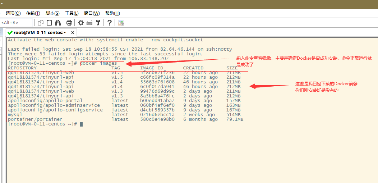Open the 选项(O) menu
The width and height of the screenshot is (378, 183).
13,13
